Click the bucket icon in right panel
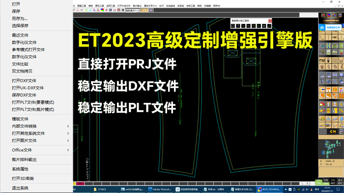The width and height of the screenshot is (344, 193). [322, 67]
